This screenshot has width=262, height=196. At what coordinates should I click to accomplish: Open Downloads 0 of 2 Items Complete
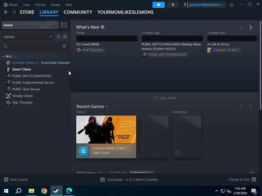pyautogui.click(x=133, y=179)
